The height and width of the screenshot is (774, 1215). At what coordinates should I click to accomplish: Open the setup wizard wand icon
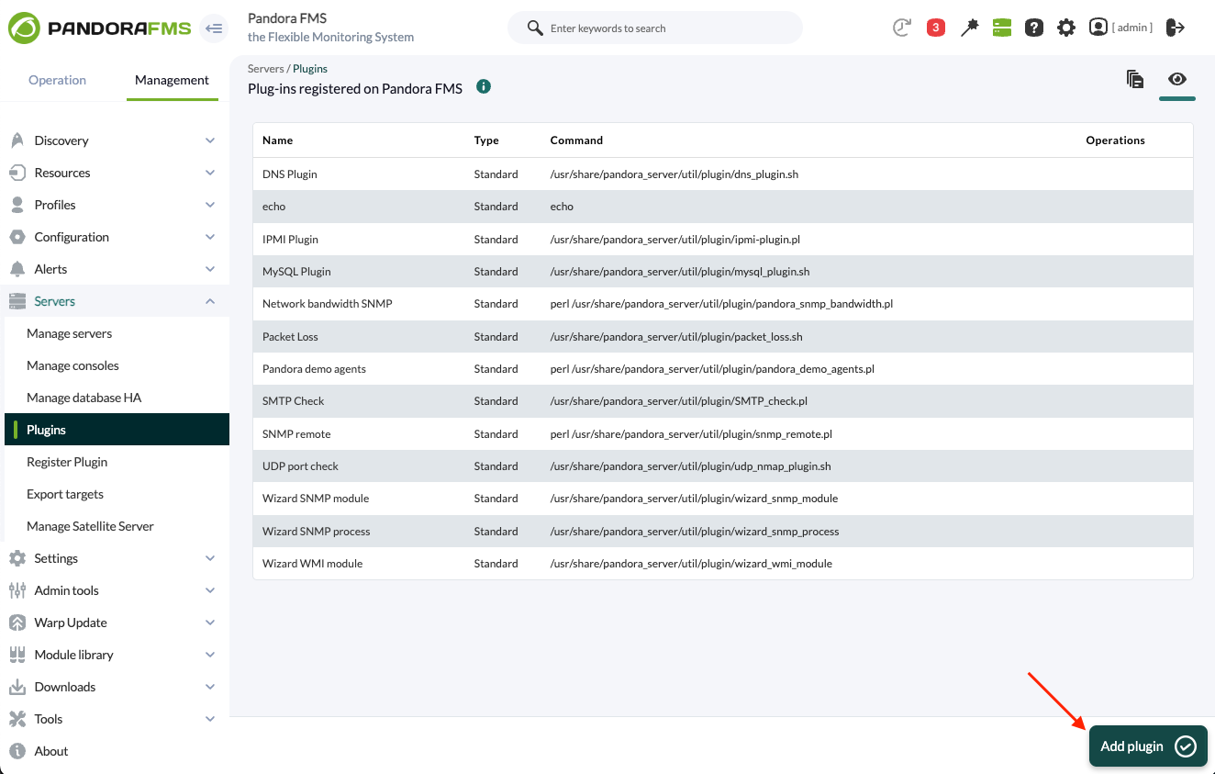969,28
